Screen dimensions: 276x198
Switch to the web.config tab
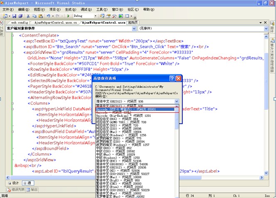click(19, 22)
